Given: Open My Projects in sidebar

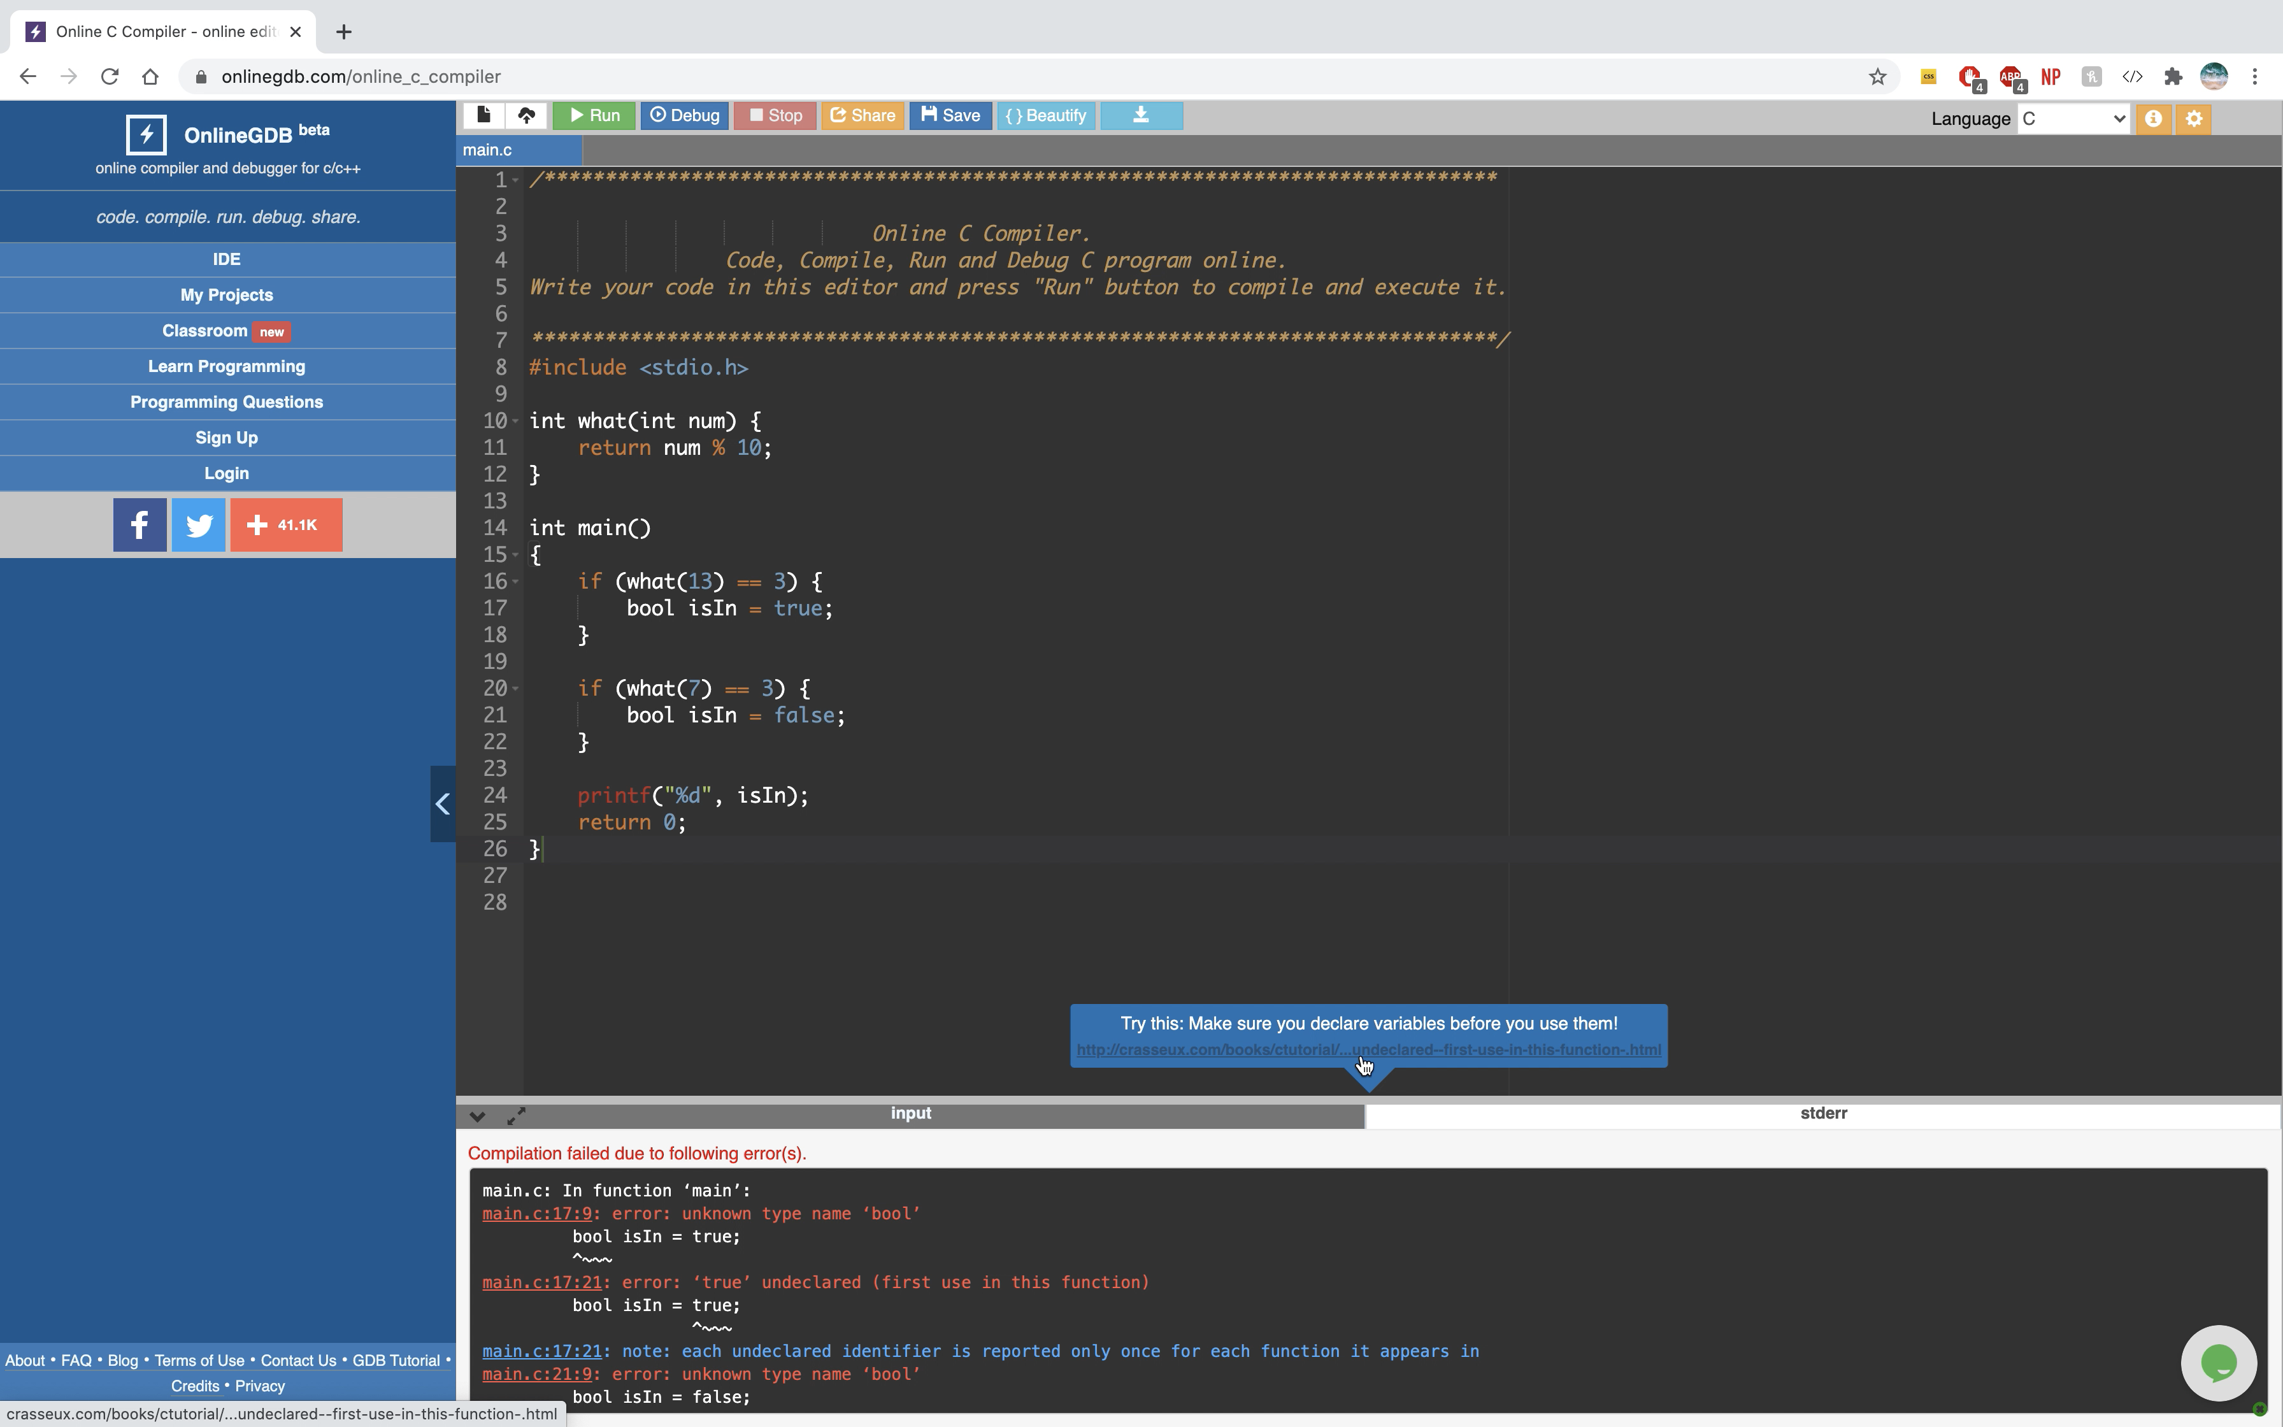Looking at the screenshot, I should 226,296.
